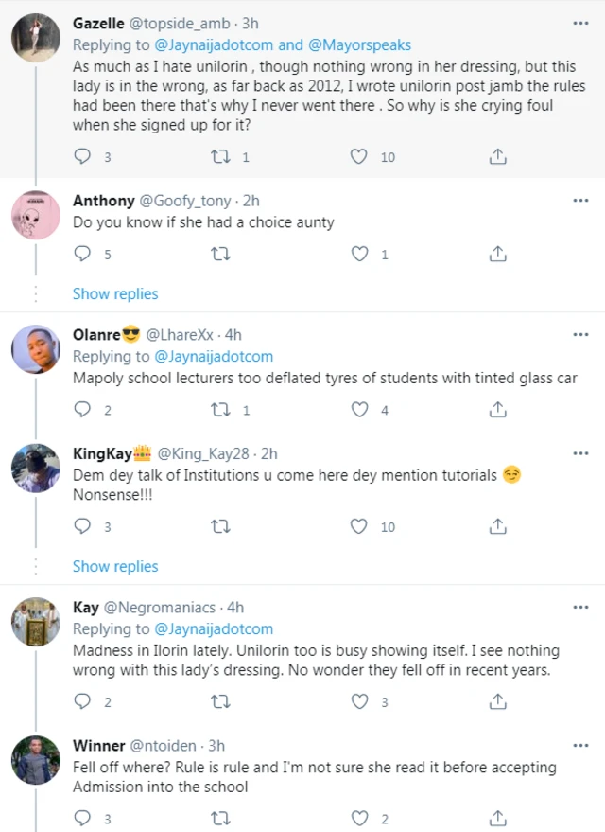Retweet Gazelle's unilorin post
Viewport: 605px width, 832px height.
coord(220,156)
